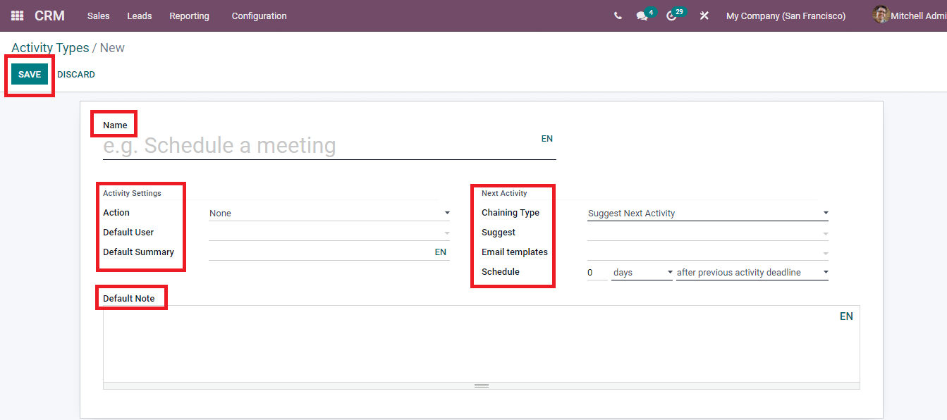Image resolution: width=947 pixels, height=420 pixels.
Task: Click the Name input field
Action: click(x=317, y=146)
